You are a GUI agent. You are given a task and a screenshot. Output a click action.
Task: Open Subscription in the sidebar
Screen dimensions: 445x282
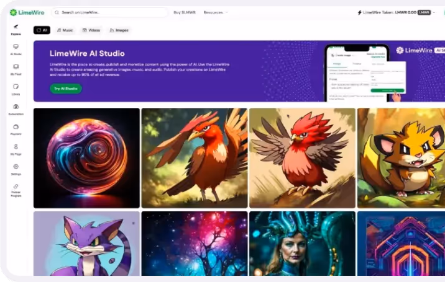coord(16,110)
